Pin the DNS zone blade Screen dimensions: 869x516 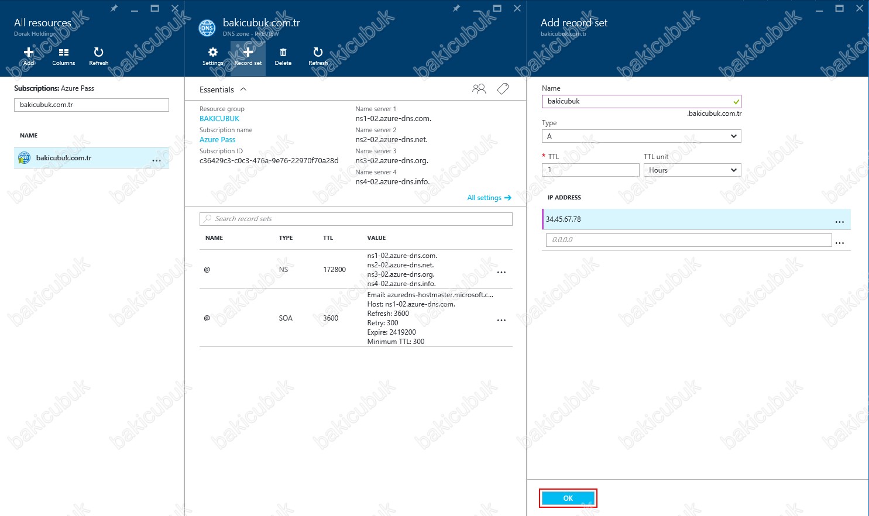[456, 8]
